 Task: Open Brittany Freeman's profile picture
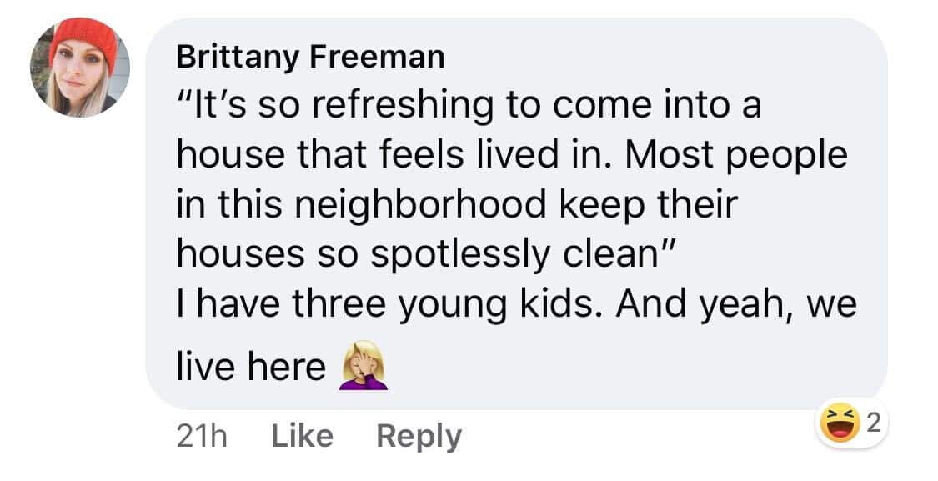point(80,67)
